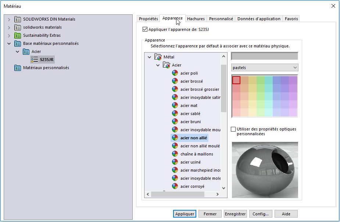Viewport: 340px width, 222px height.
Task: Click the Enregistrer button
Action: click(x=235, y=214)
